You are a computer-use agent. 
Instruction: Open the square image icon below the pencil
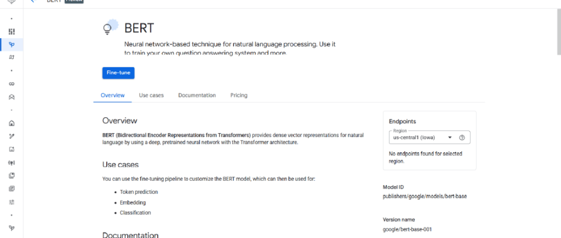click(11, 149)
